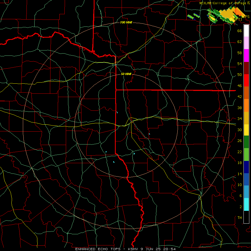Select the bright red legend swatch
251x251 pixels.
pyautogui.click(x=246, y=80)
